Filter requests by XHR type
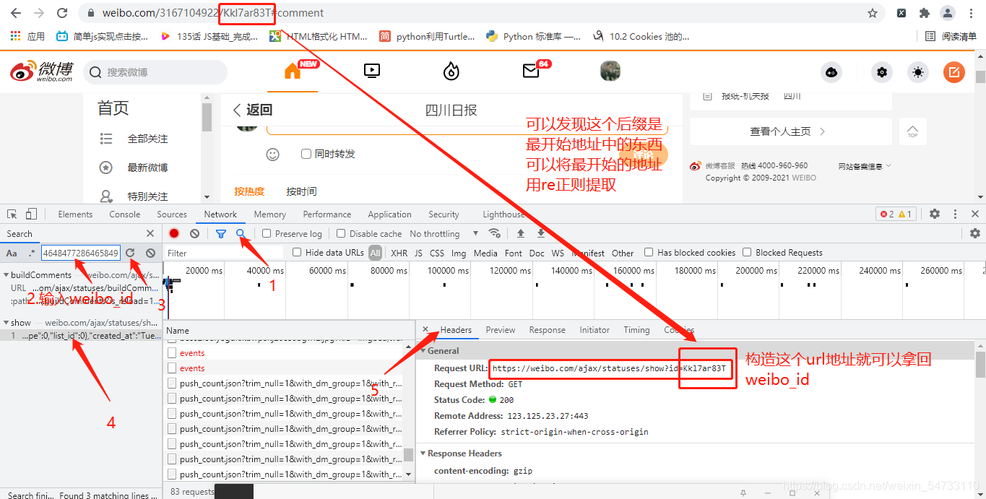986x499 pixels. tap(399, 253)
